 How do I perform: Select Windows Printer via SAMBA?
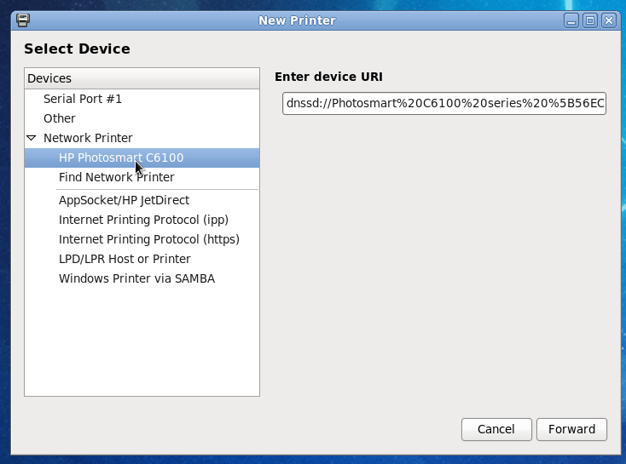(x=136, y=278)
